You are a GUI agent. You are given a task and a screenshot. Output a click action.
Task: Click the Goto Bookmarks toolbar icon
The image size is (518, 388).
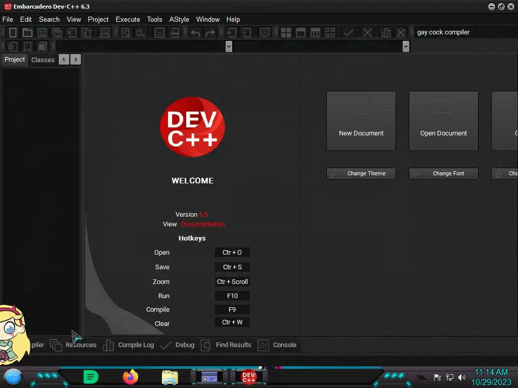click(42, 46)
